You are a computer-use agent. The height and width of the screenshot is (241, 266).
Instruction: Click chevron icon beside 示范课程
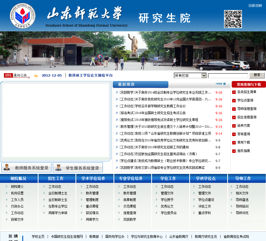(119, 206)
